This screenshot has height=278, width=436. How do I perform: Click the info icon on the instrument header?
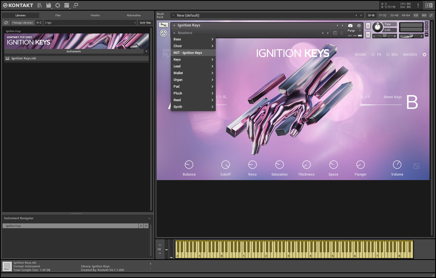359,26
